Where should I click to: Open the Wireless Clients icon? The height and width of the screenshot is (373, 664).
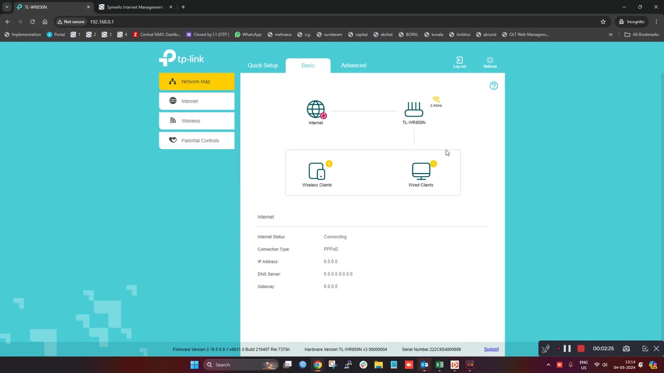[x=317, y=171]
